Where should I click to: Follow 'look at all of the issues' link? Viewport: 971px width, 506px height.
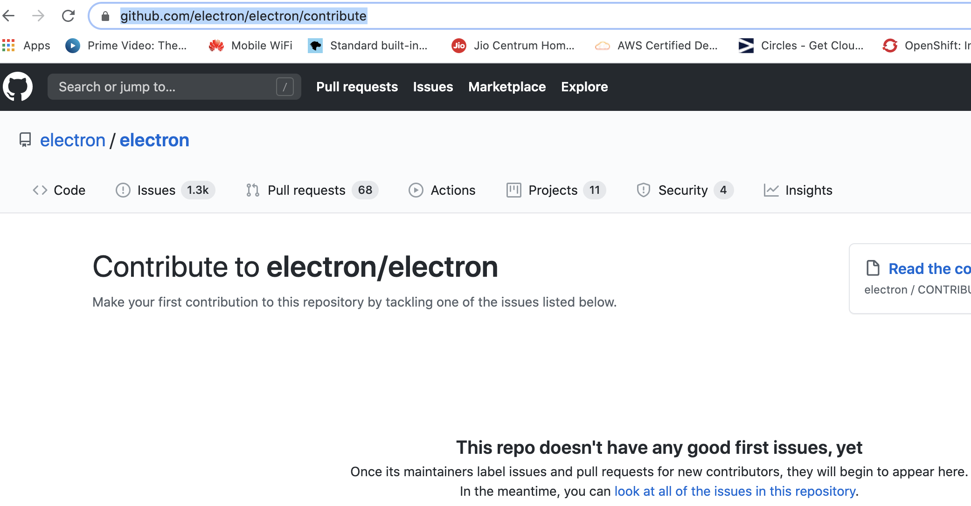(x=735, y=491)
